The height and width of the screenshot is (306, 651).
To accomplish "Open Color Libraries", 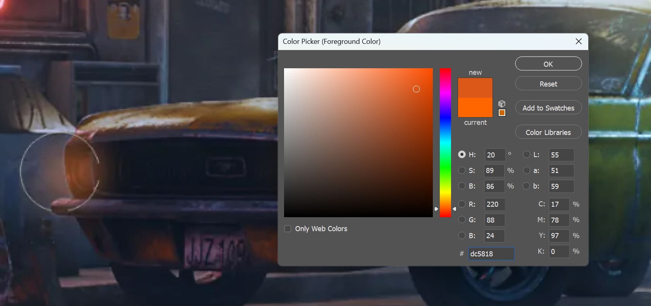I will (x=548, y=132).
